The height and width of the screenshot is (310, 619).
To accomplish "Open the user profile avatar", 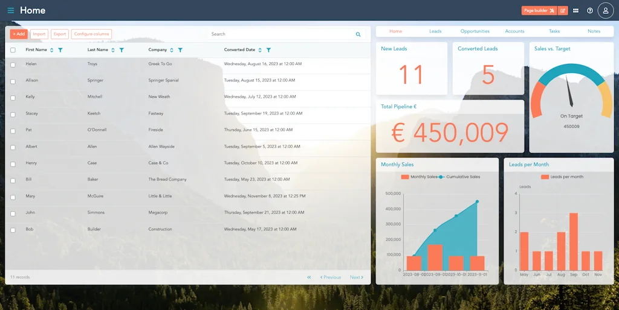I will tap(606, 11).
